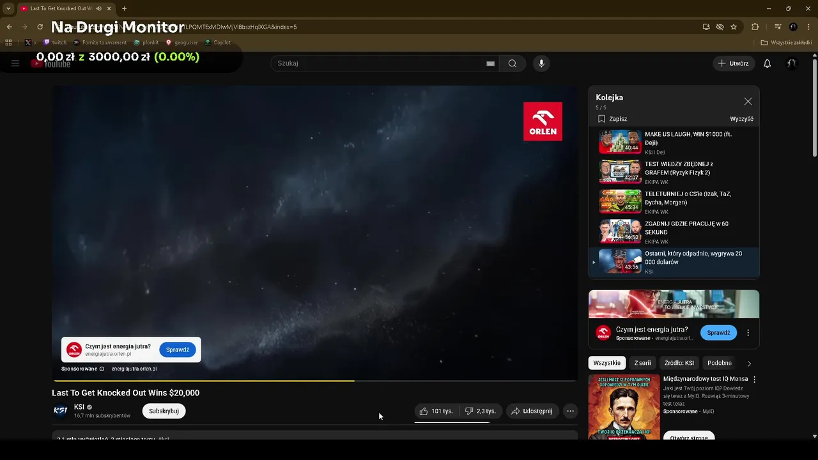Open the KSI channel name link

pyautogui.click(x=79, y=407)
